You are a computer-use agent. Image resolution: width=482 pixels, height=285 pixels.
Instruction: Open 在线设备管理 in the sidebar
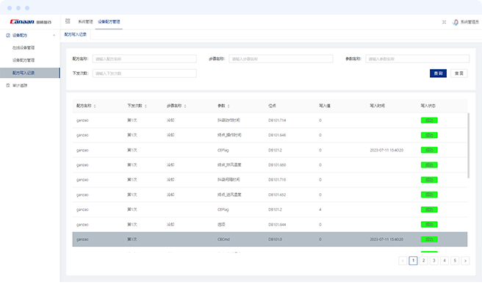24,48
